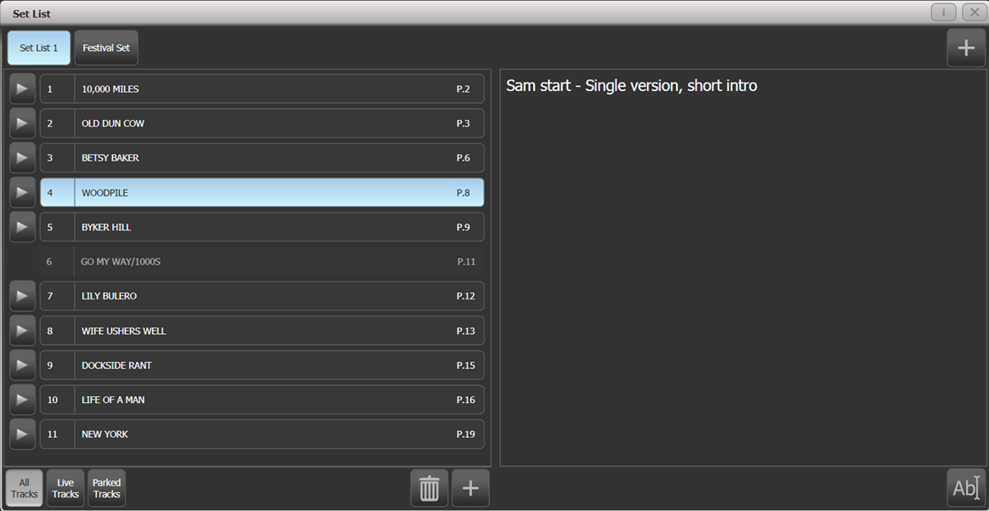
Task: Add a track with the plus beside trash
Action: click(x=470, y=488)
